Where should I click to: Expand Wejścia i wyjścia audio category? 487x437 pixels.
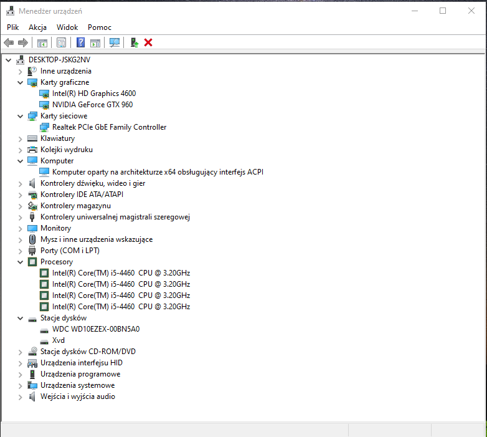click(20, 397)
